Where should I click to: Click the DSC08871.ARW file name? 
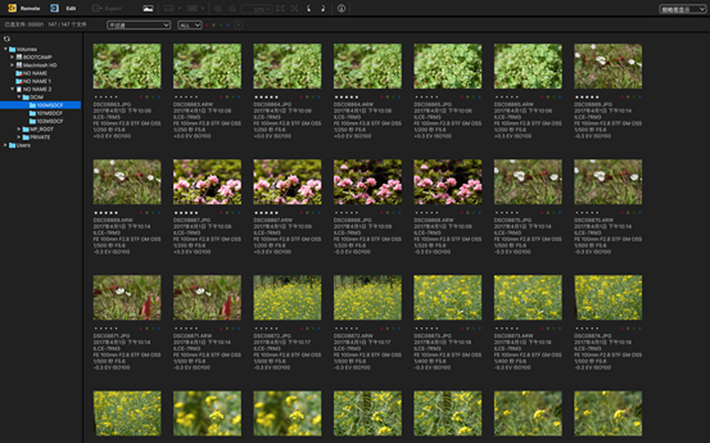click(193, 336)
